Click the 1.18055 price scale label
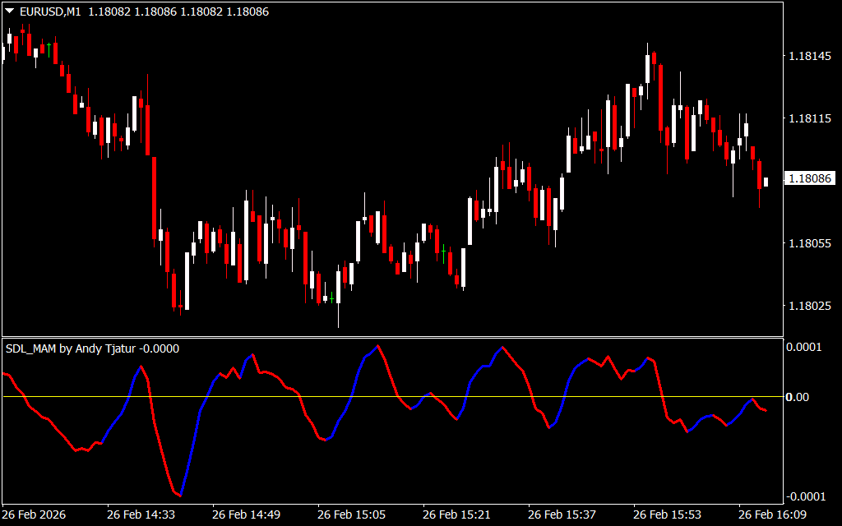 [x=809, y=243]
